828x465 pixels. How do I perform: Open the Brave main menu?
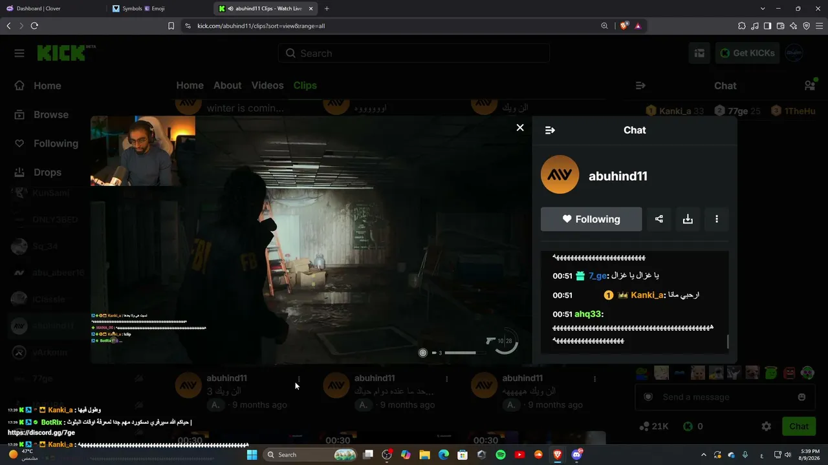click(819, 26)
